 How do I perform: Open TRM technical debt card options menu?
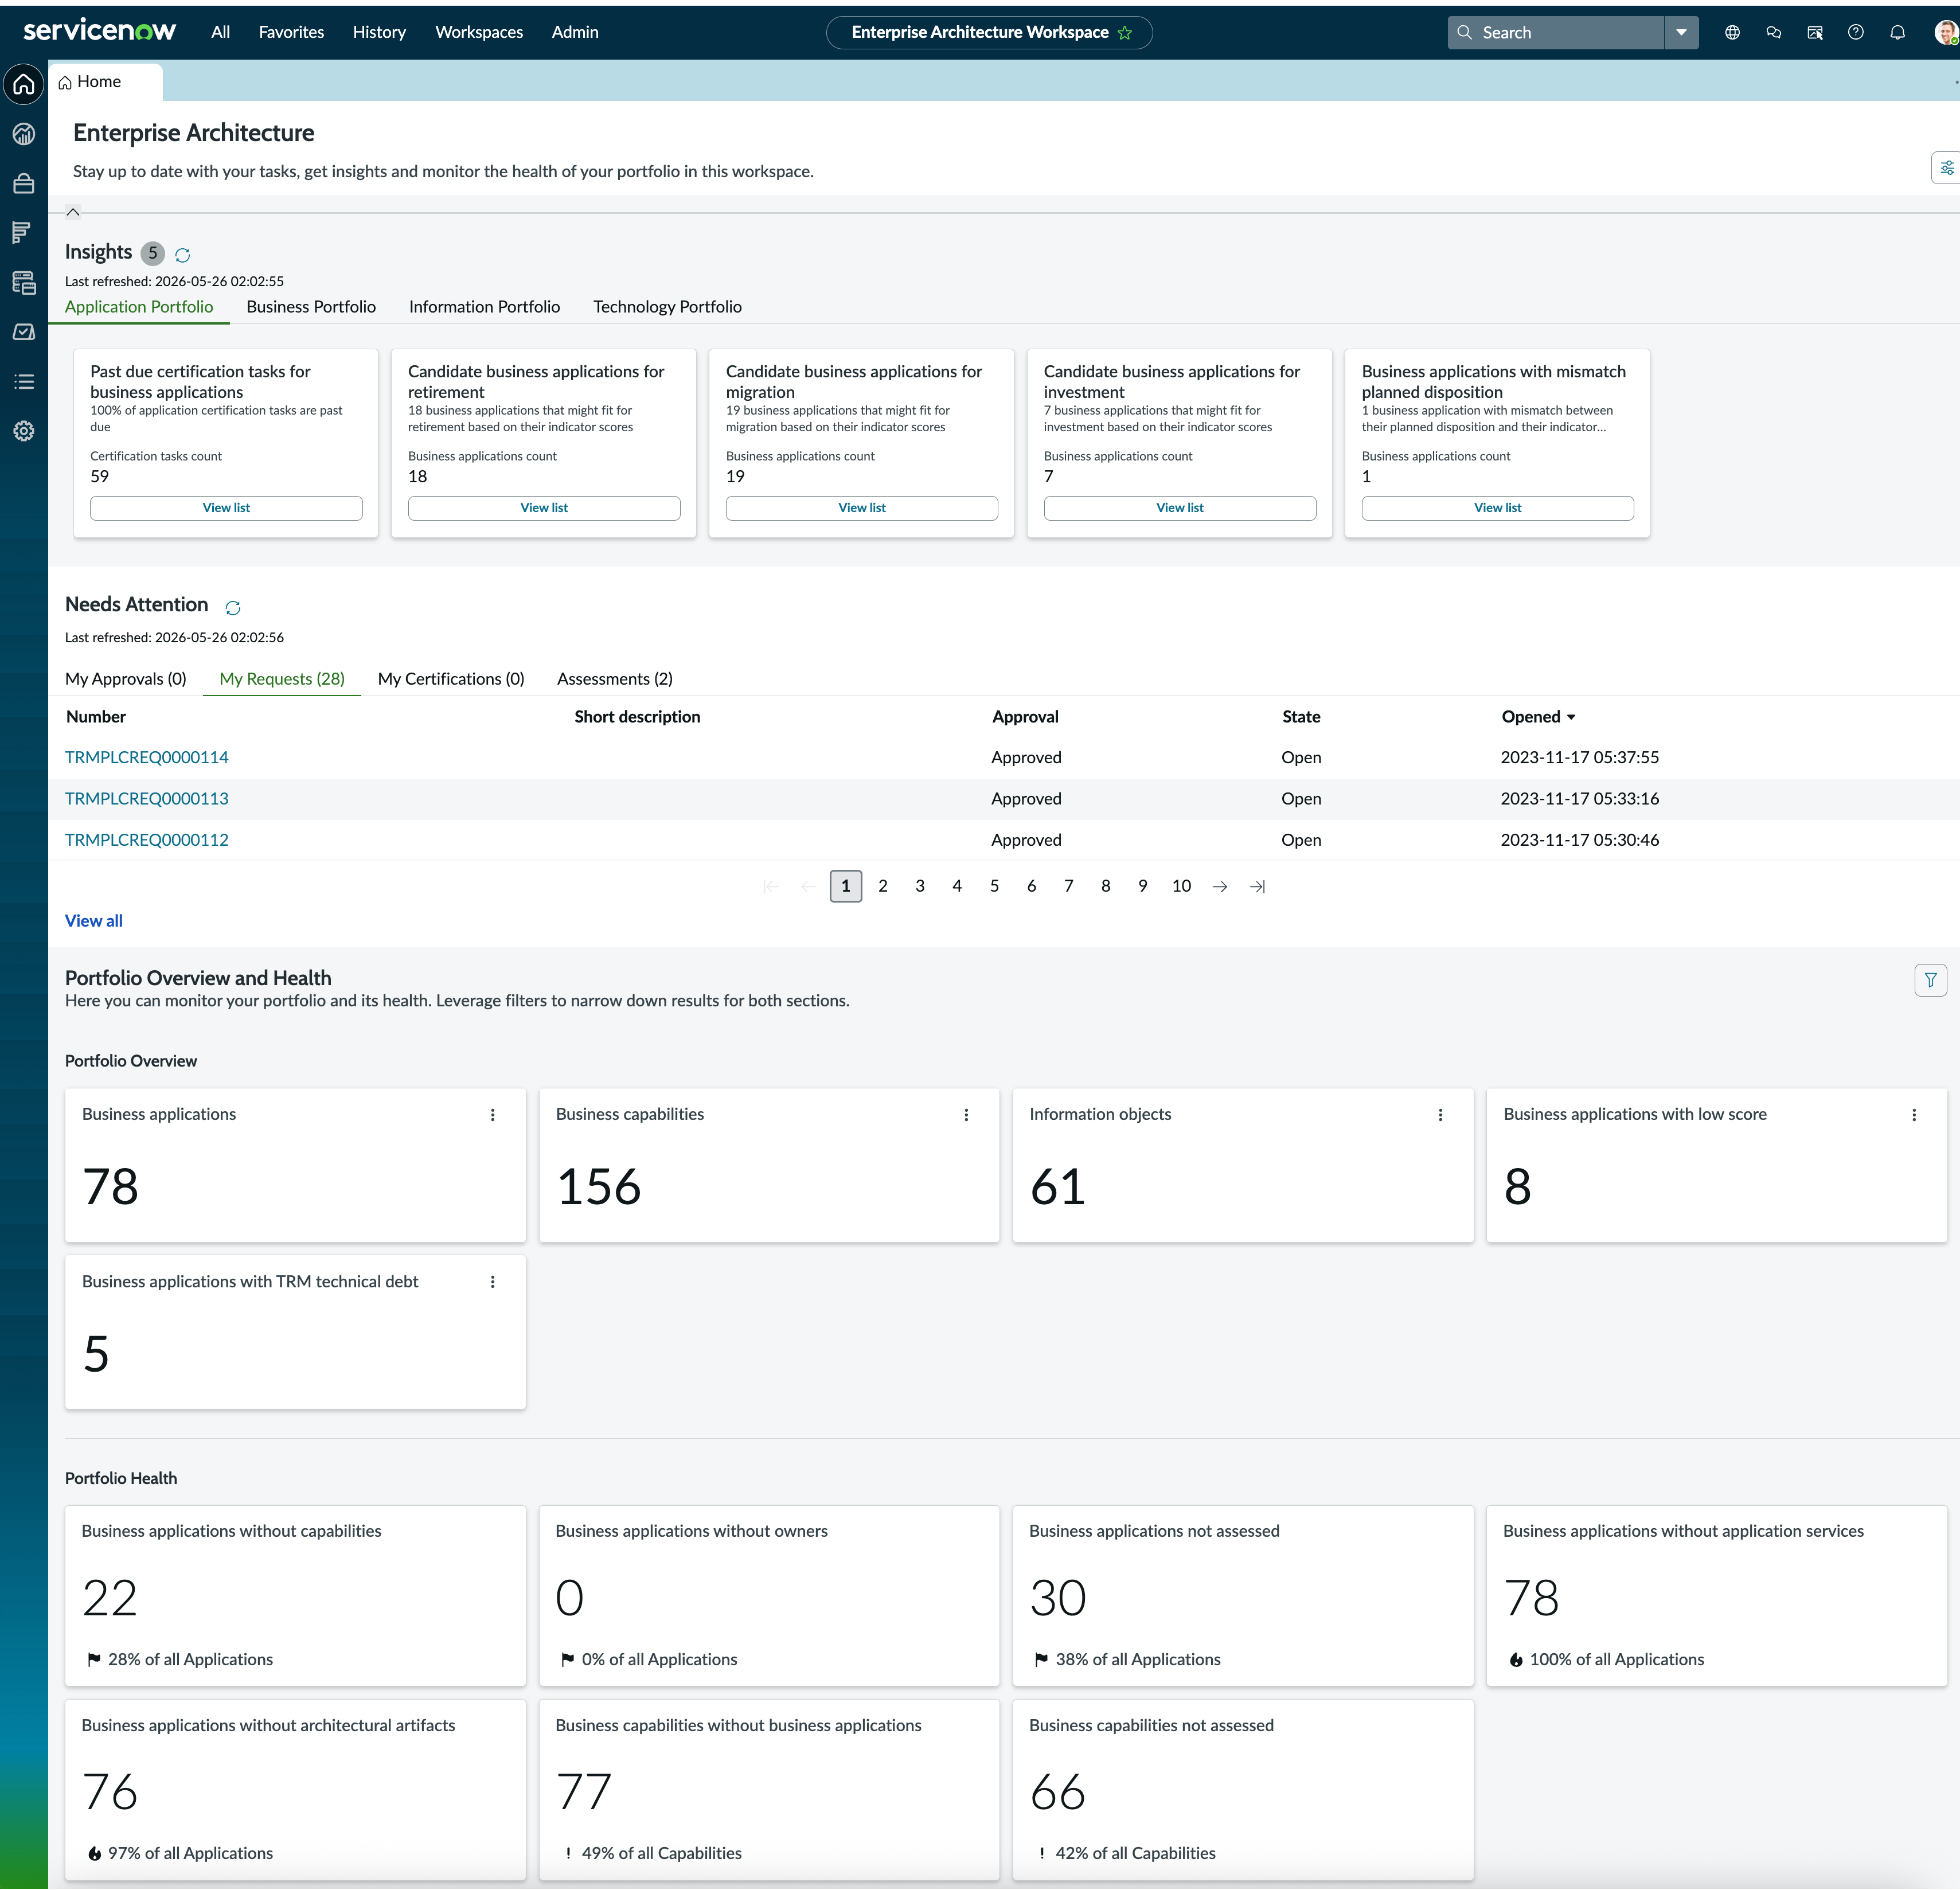click(x=492, y=1282)
